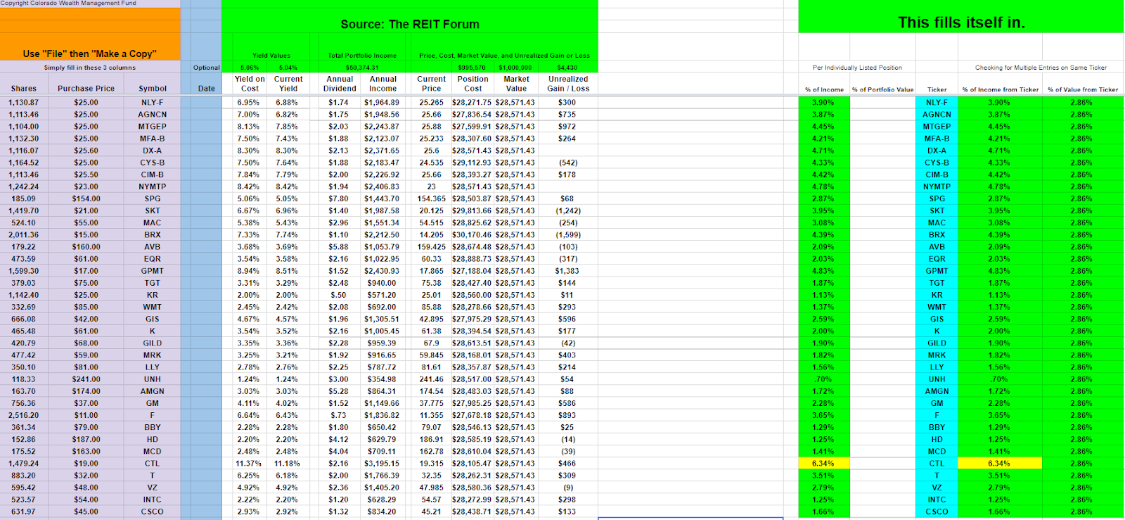Viewport: 1125px width, 520px height.
Task: Click the "% of Value from Ticker" header
Action: click(x=1083, y=89)
